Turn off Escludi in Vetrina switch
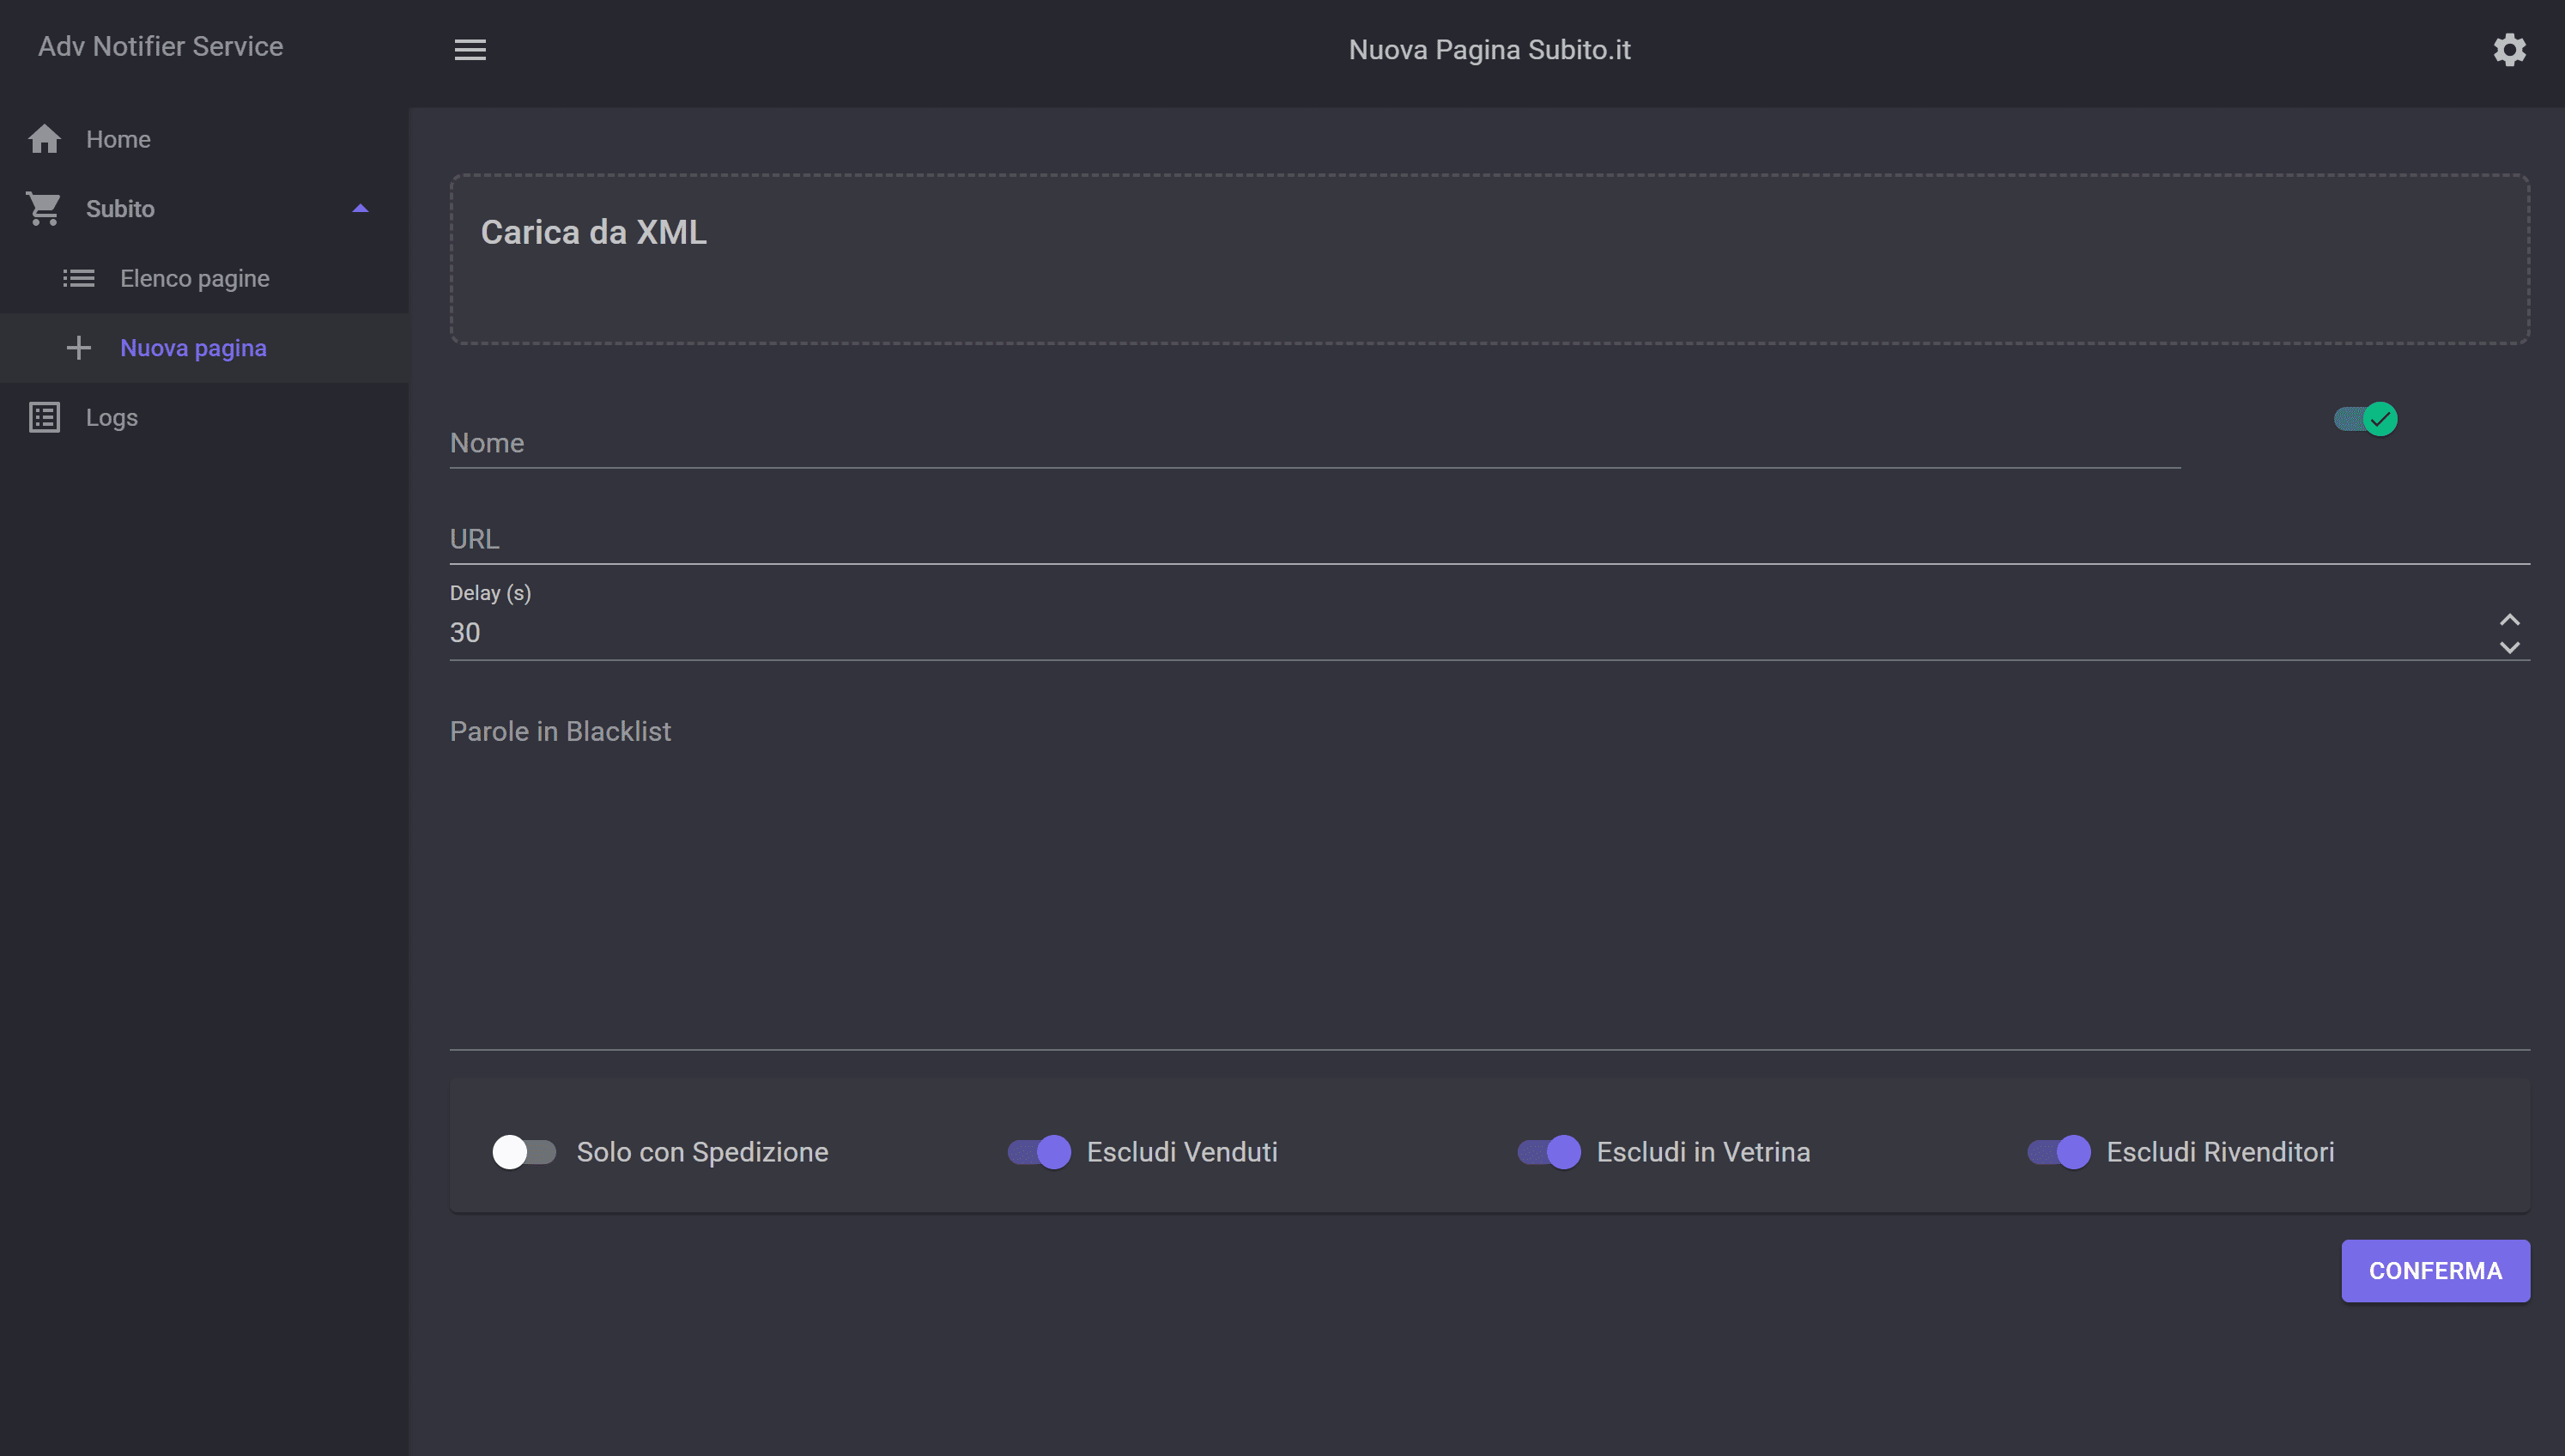Screen dimensions: 2565x1456 click(x=1549, y=1152)
